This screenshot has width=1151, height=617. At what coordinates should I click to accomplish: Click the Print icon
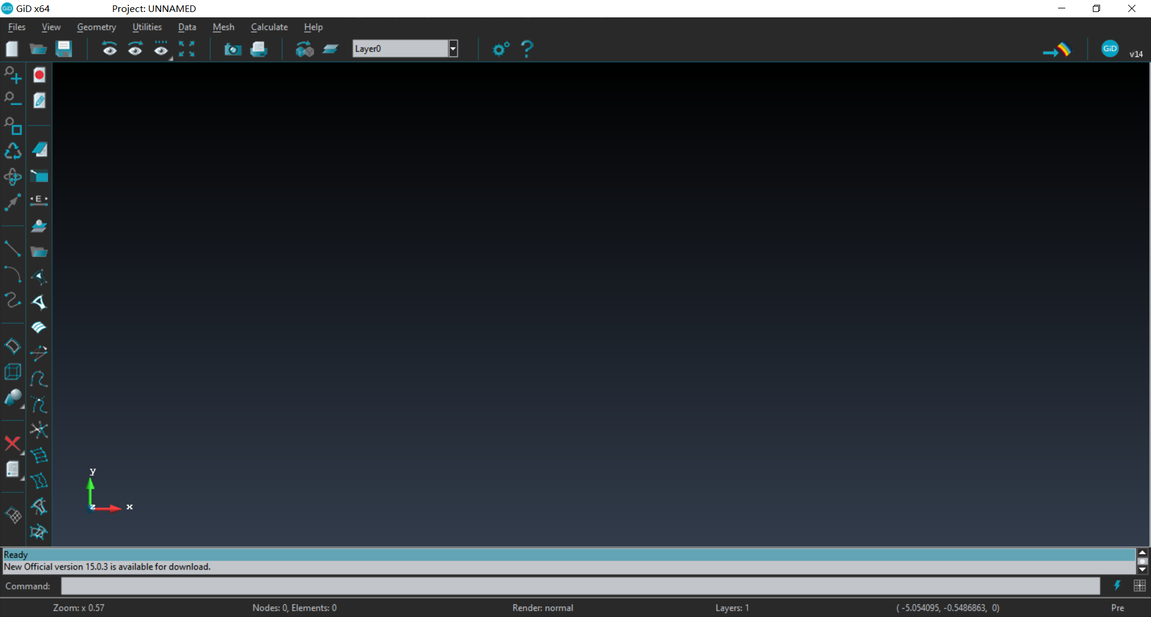click(x=258, y=49)
